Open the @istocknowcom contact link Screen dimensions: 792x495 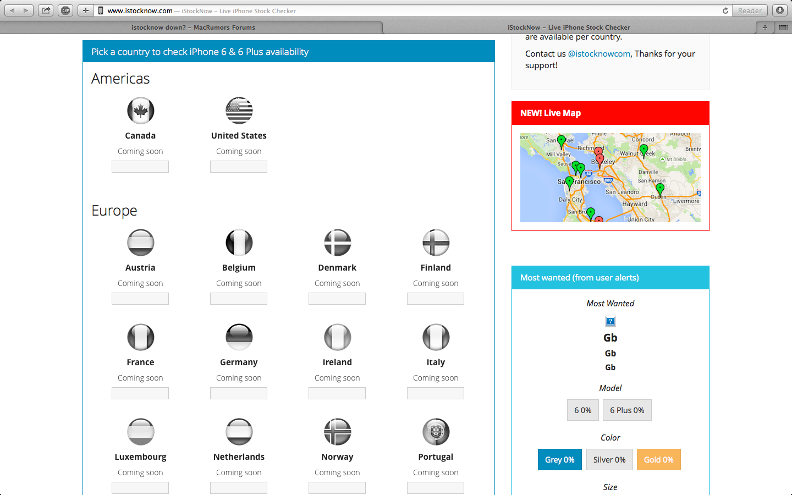click(599, 53)
